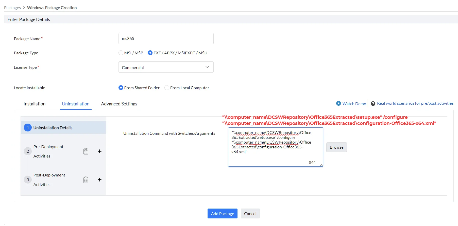Click the help question mark icon

coord(373,104)
